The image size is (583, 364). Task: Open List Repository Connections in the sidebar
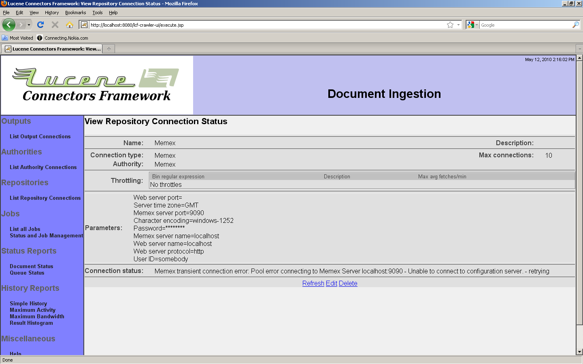45,198
